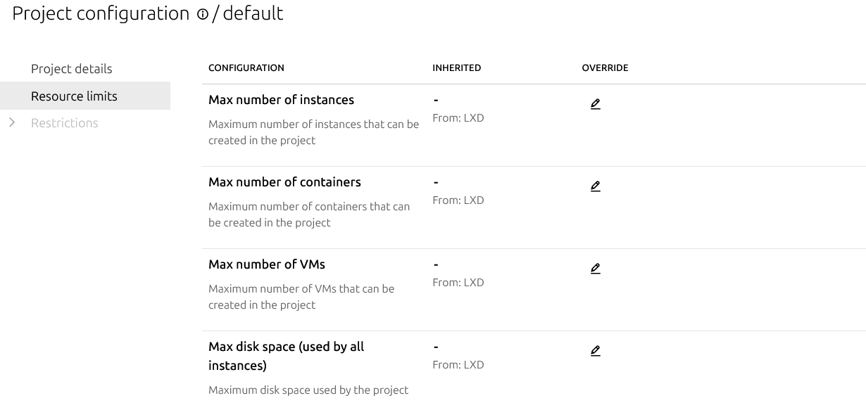This screenshot has width=866, height=410.
Task: Click the INHERITED column header
Action: tap(457, 68)
